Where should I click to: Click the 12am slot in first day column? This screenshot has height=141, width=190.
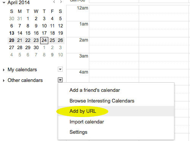click(x=114, y=13)
